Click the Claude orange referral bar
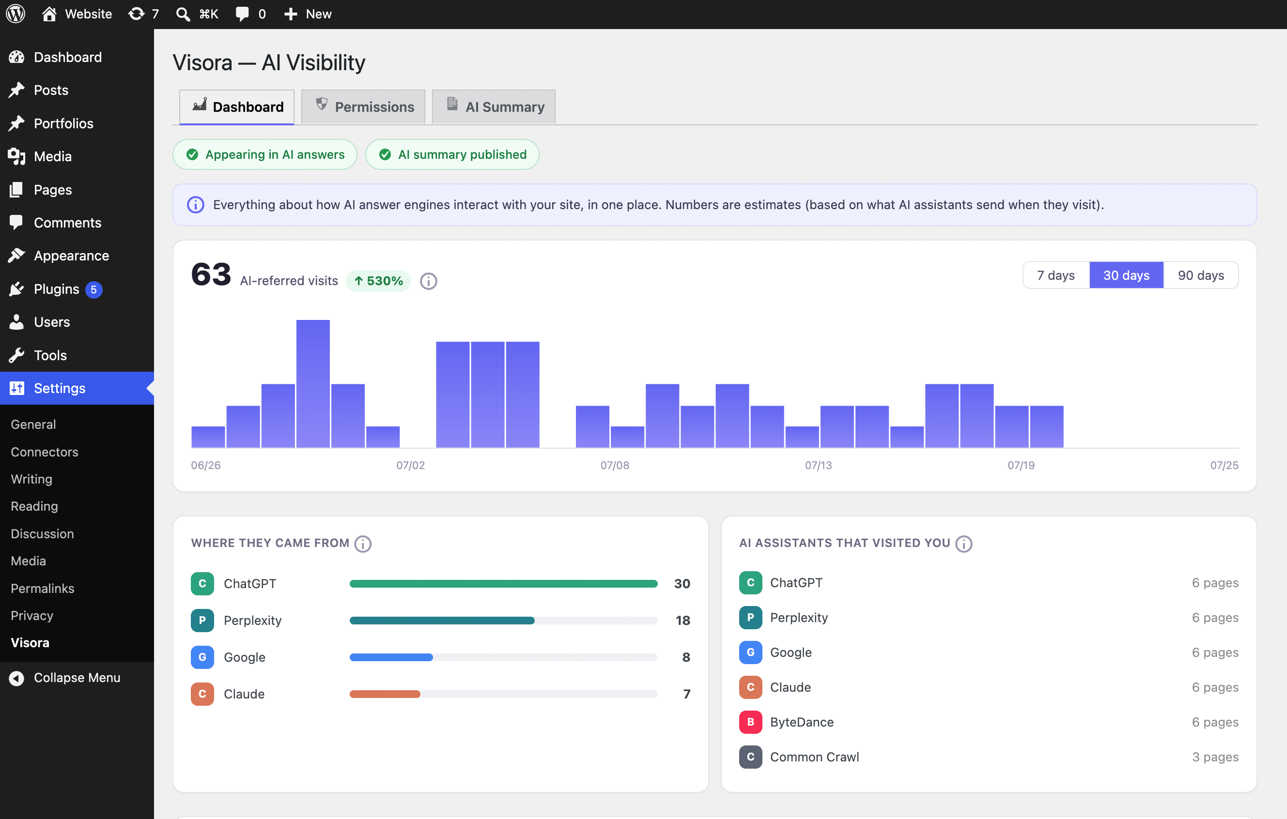This screenshot has width=1287, height=819. [385, 695]
